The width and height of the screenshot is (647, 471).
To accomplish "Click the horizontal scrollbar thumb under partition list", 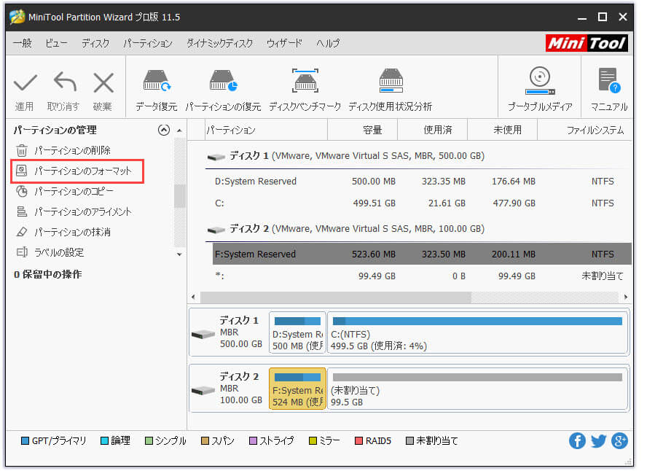I will pyautogui.click(x=336, y=297).
